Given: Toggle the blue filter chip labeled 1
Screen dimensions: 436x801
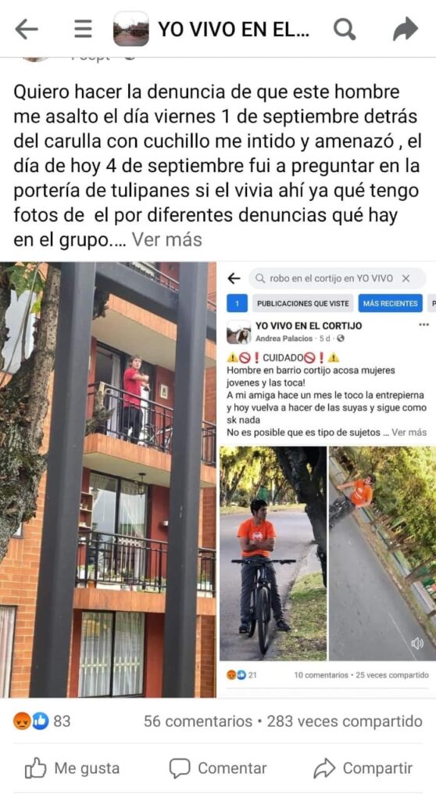Looking at the screenshot, I should [x=237, y=303].
